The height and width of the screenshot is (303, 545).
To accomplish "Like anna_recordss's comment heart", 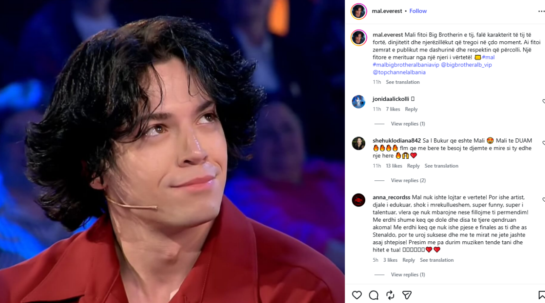I will tap(544, 200).
